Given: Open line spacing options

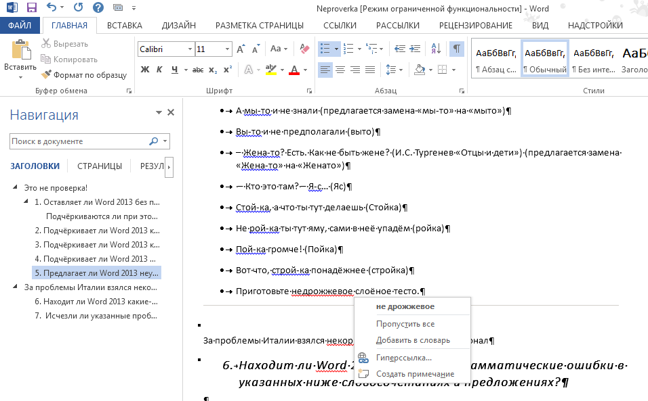Looking at the screenshot, I should 394,70.
